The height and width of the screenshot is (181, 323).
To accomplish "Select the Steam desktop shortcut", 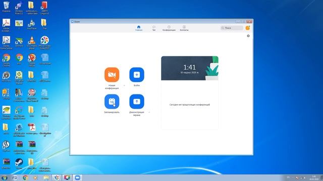I will (x=19, y=163).
